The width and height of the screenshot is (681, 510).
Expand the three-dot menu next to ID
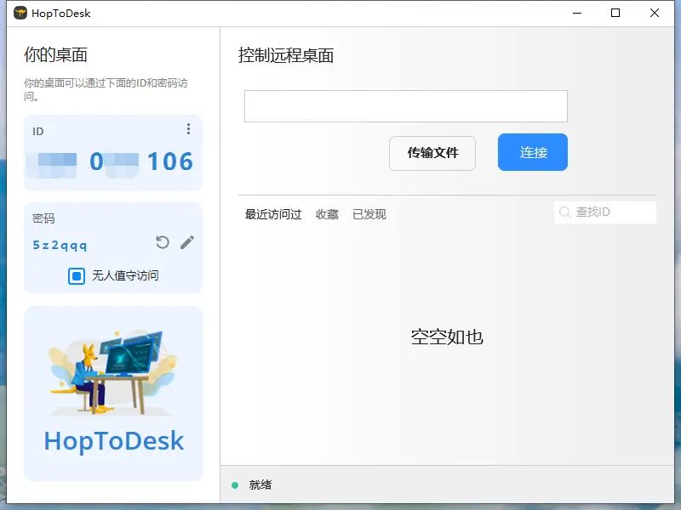coord(188,128)
